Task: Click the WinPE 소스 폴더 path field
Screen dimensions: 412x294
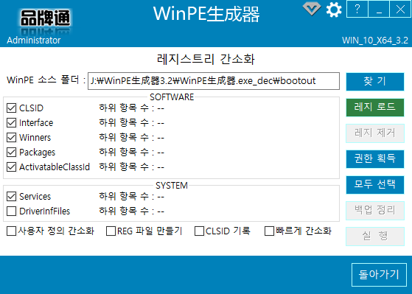Action: (x=214, y=81)
